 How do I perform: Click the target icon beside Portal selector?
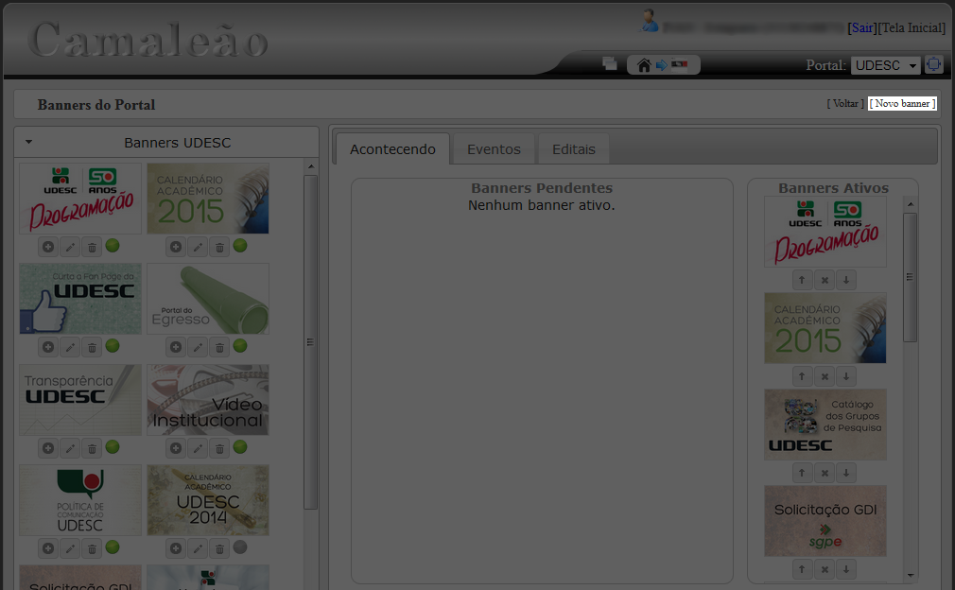pyautogui.click(x=933, y=64)
